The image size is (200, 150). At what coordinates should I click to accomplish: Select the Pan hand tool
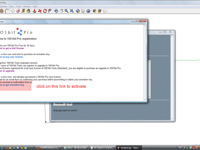(61, 11)
